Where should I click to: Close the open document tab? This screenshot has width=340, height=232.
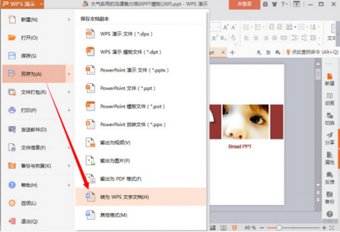pos(223,52)
